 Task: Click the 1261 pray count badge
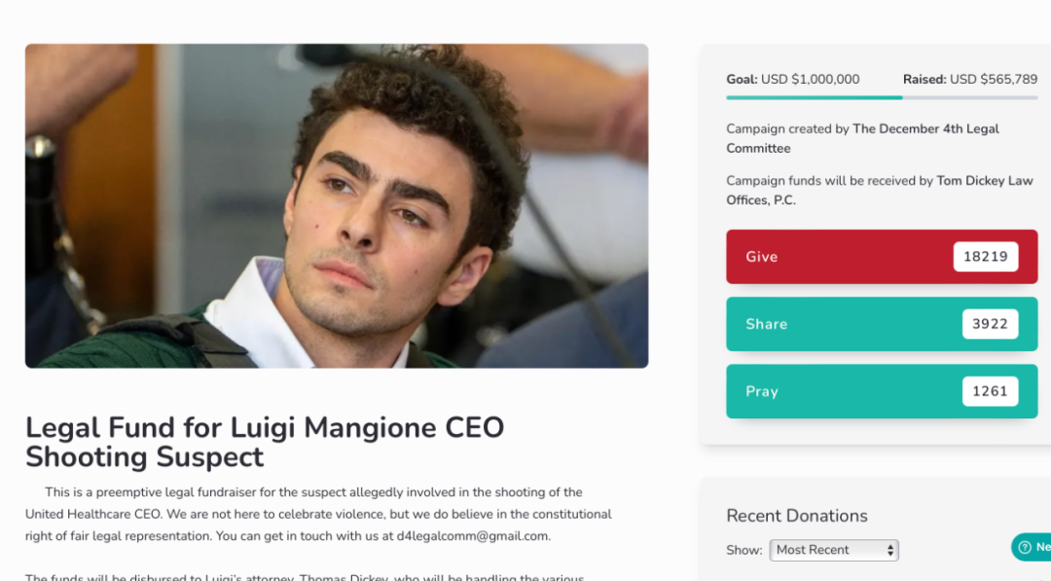990,391
